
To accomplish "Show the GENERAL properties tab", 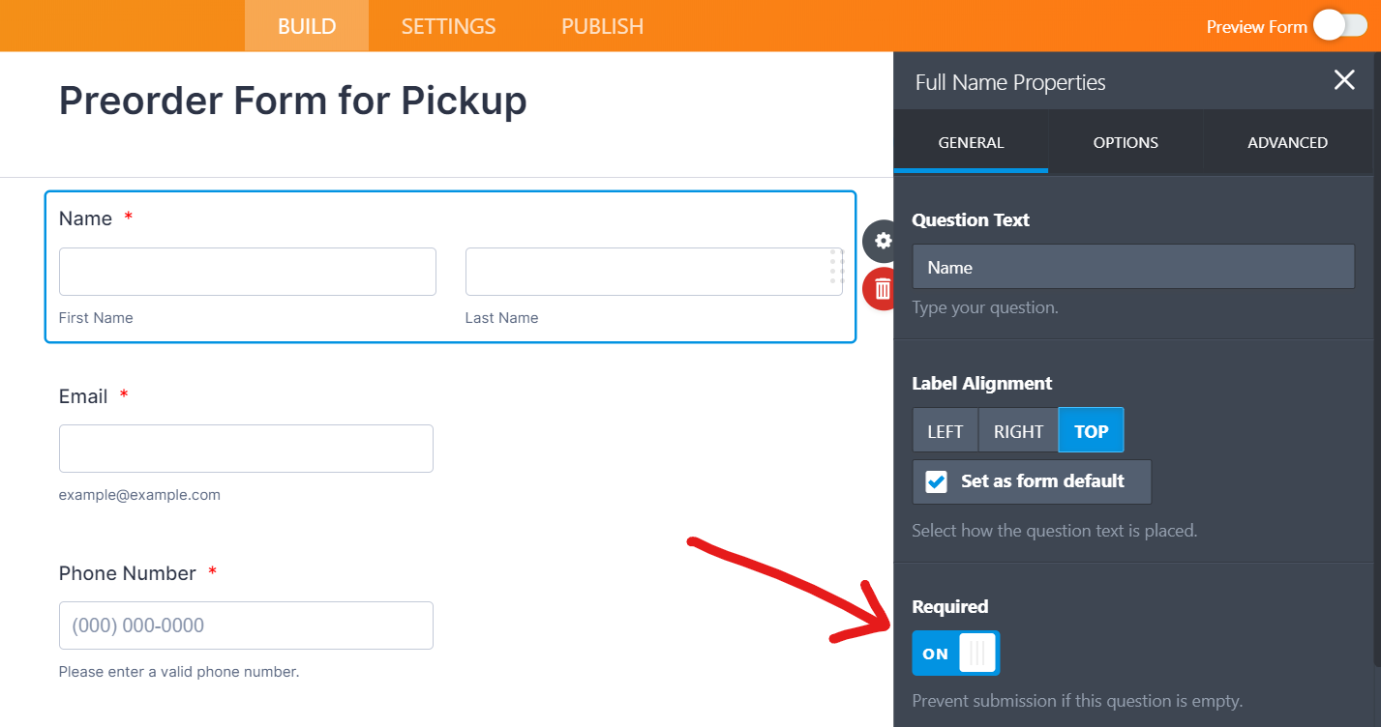I will (971, 142).
